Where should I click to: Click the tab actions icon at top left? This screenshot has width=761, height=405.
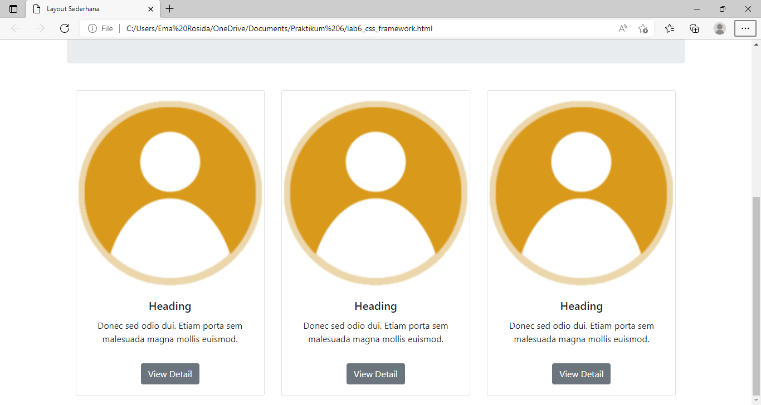click(x=13, y=9)
